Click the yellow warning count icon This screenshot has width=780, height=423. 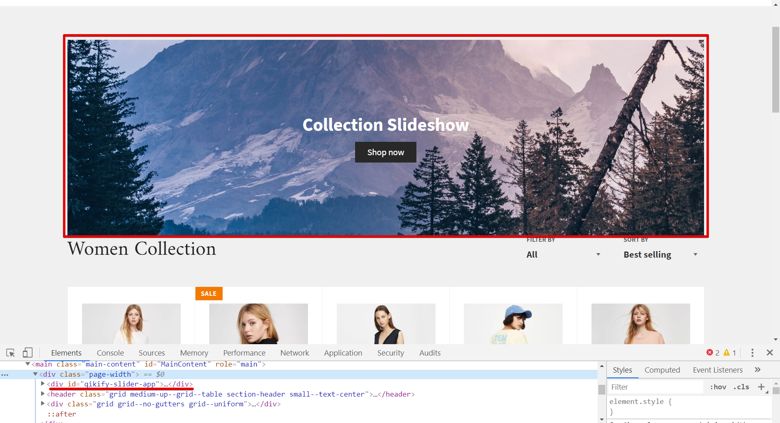726,353
